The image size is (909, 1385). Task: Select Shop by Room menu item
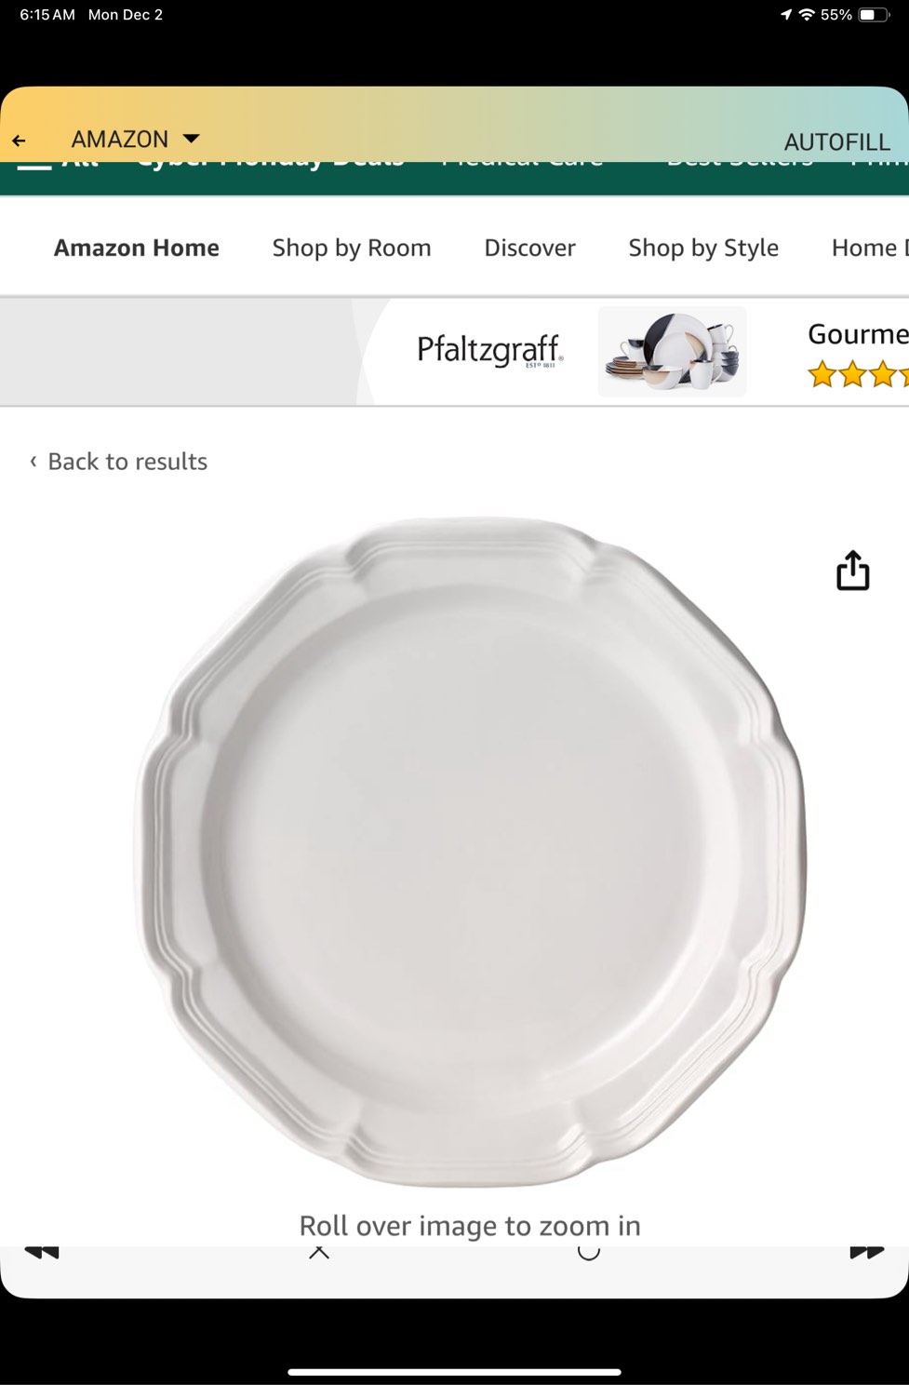click(x=352, y=248)
